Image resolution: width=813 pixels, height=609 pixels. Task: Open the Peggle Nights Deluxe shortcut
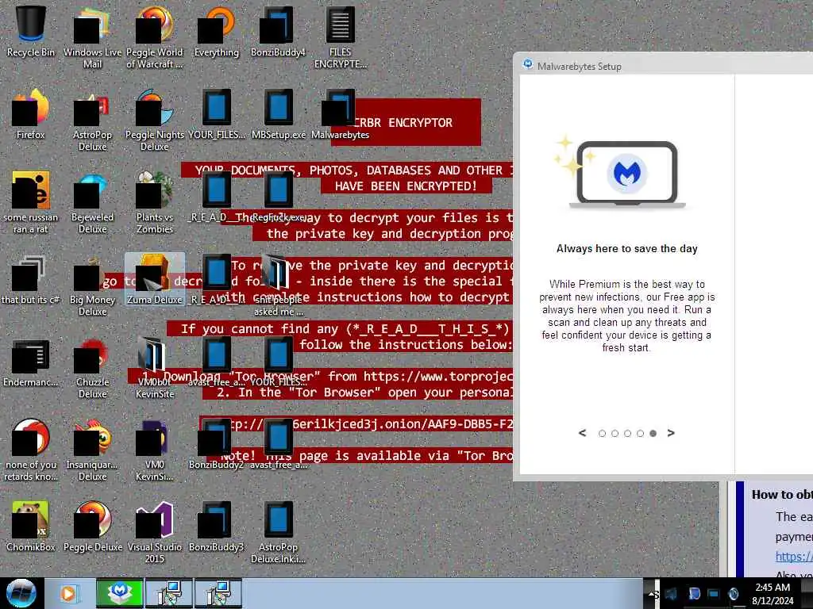point(155,121)
